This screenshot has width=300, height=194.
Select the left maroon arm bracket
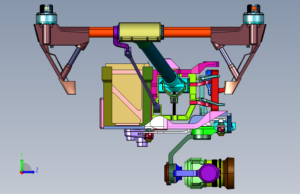point(62,35)
